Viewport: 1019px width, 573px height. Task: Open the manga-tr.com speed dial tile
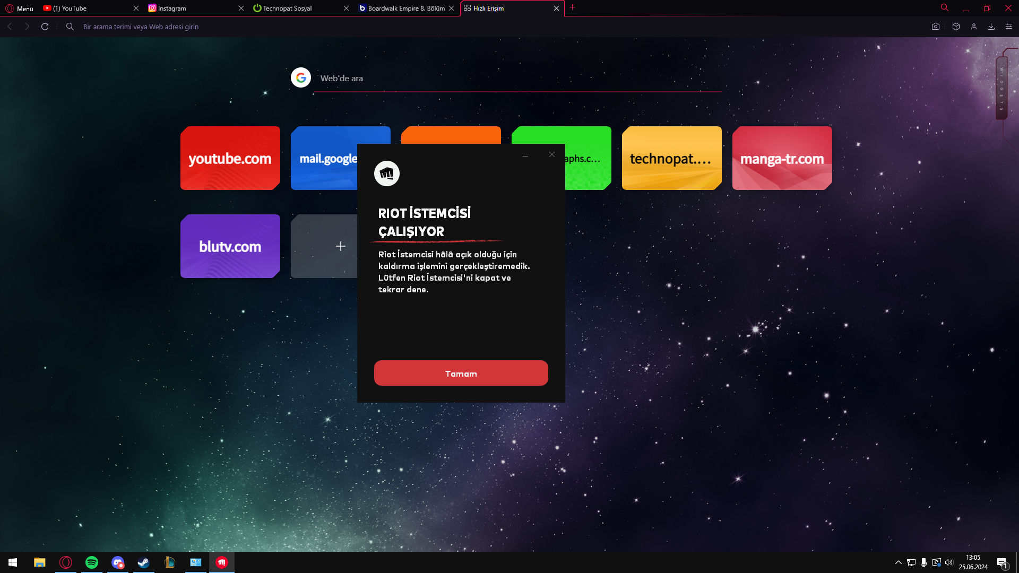(x=782, y=158)
